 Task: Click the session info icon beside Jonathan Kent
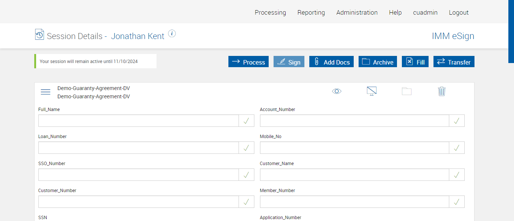coord(172,34)
